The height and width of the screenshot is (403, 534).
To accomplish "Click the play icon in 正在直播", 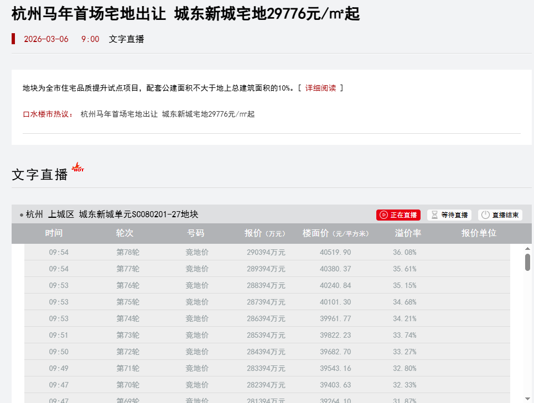I will [x=383, y=215].
